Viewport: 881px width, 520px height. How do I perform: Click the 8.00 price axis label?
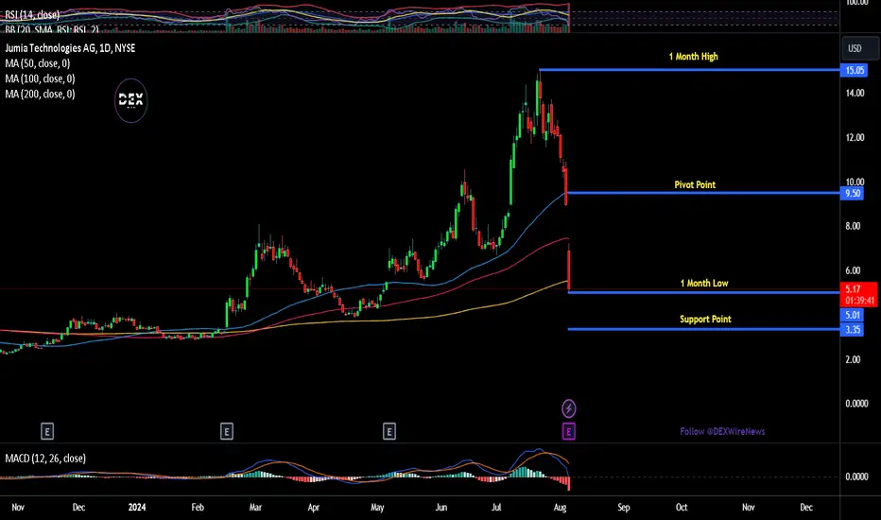[853, 226]
